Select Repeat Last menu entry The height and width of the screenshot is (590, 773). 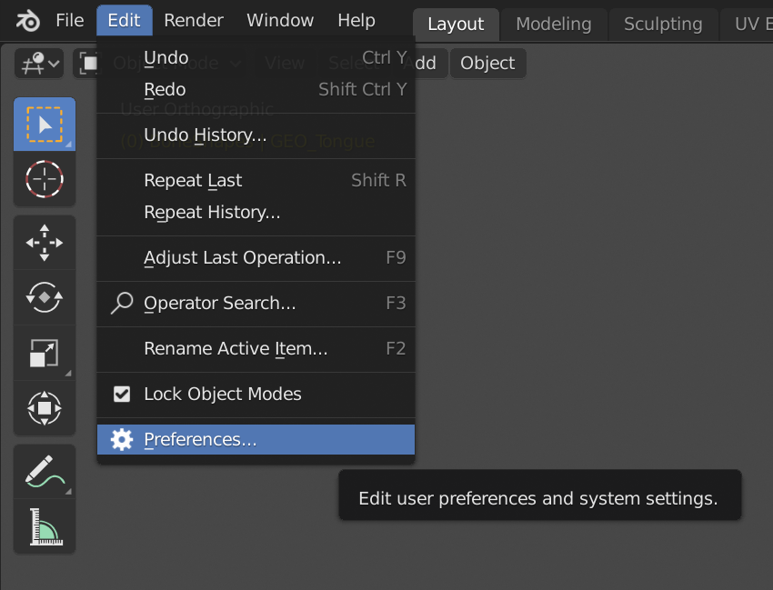[256, 180]
